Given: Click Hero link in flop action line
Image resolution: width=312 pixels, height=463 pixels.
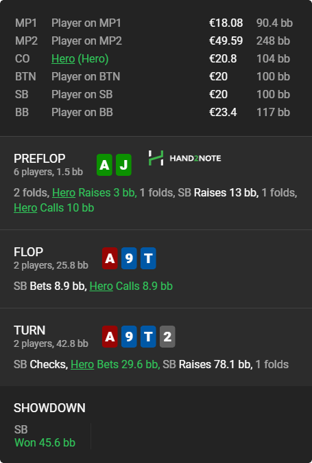Looking at the screenshot, I should click(101, 286).
